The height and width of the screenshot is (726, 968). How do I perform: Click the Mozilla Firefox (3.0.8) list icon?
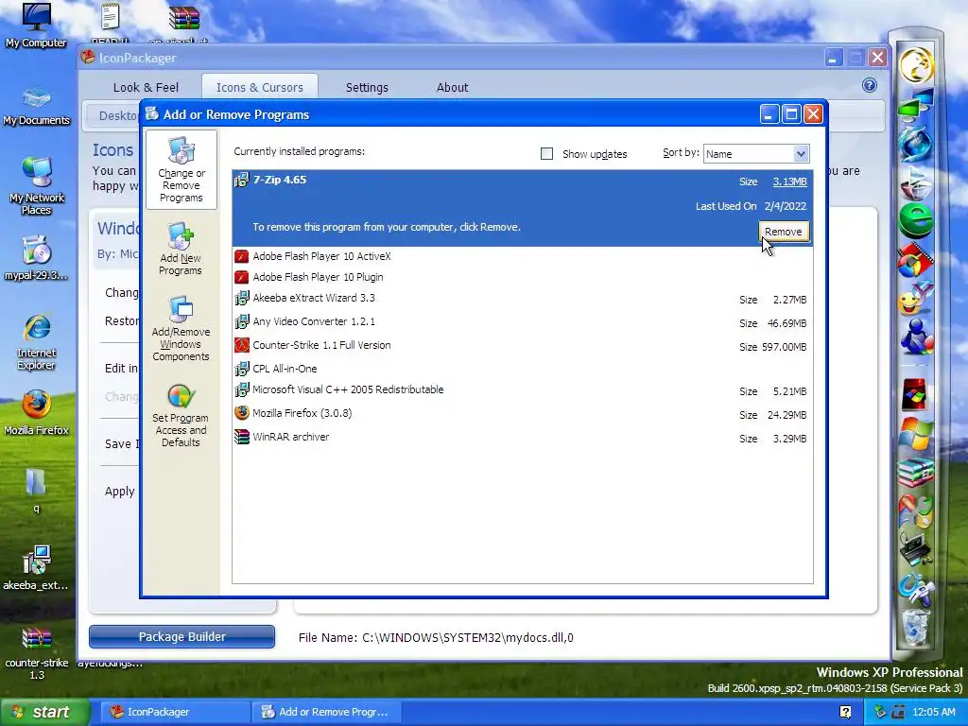point(241,413)
